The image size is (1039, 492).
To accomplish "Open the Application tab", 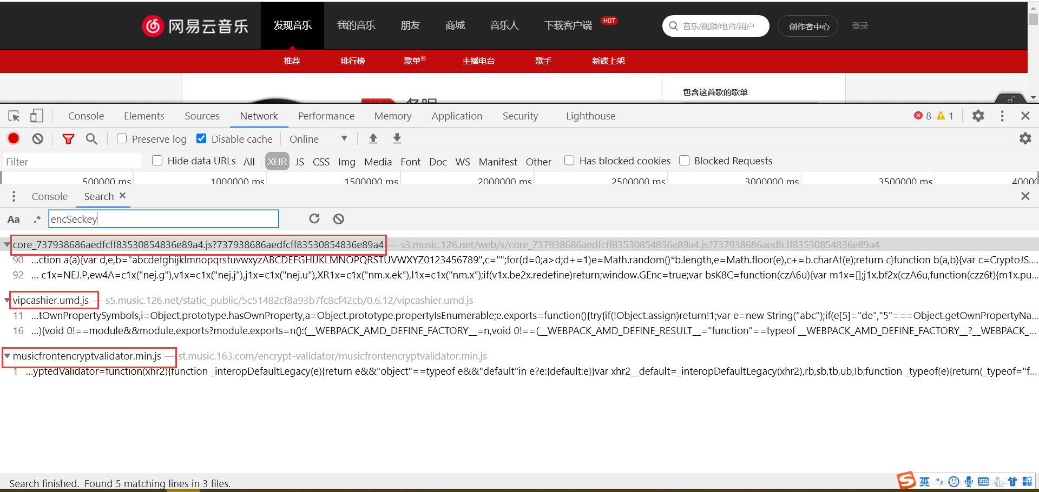I will pyautogui.click(x=457, y=116).
